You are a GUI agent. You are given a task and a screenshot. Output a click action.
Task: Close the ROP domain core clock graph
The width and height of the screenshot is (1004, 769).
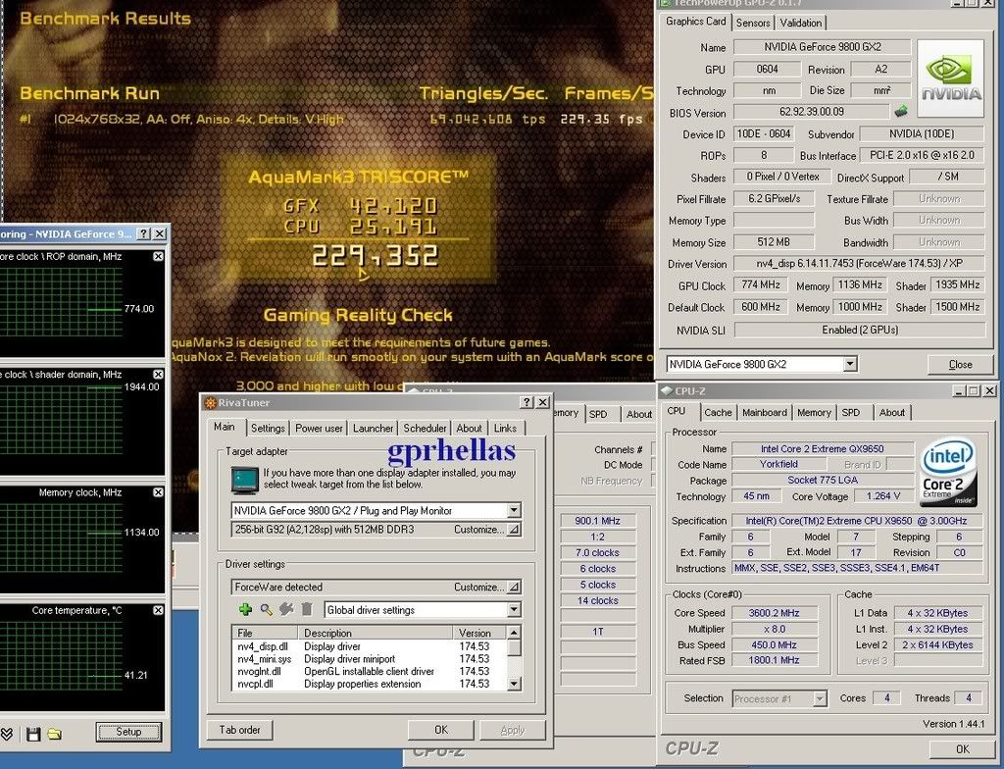click(x=158, y=256)
